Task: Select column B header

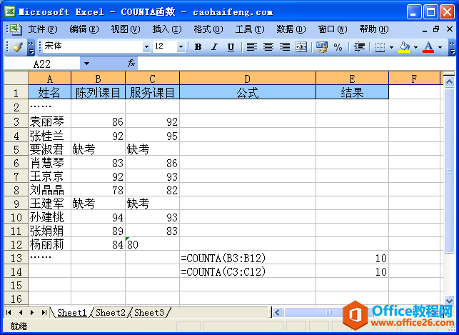Action: tap(98, 79)
